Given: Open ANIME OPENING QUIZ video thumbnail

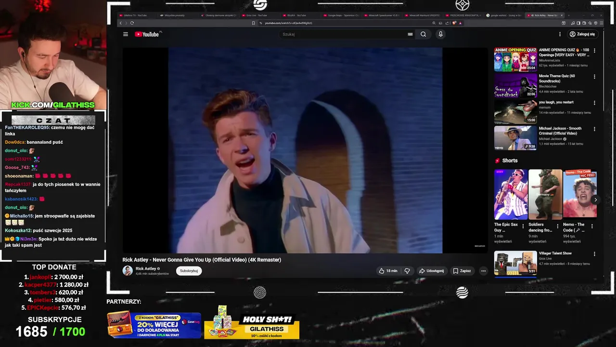Looking at the screenshot, I should [x=515, y=59].
